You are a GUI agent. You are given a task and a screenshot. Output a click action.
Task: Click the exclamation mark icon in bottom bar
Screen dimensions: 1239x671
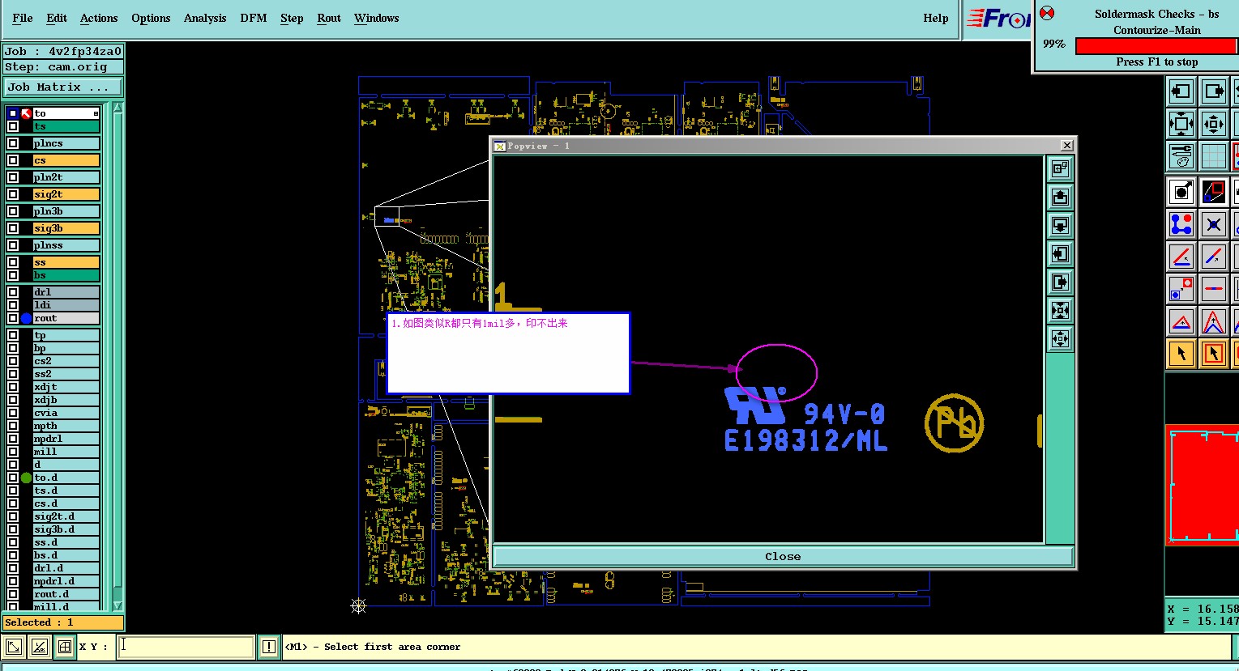(269, 647)
